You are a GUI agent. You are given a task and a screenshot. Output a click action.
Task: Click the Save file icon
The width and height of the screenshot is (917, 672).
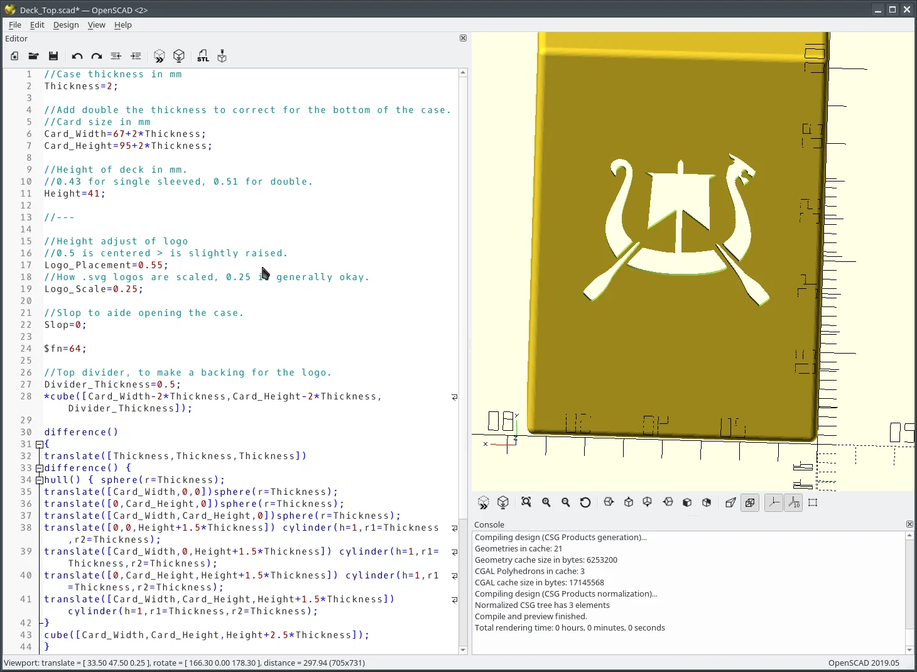click(53, 57)
